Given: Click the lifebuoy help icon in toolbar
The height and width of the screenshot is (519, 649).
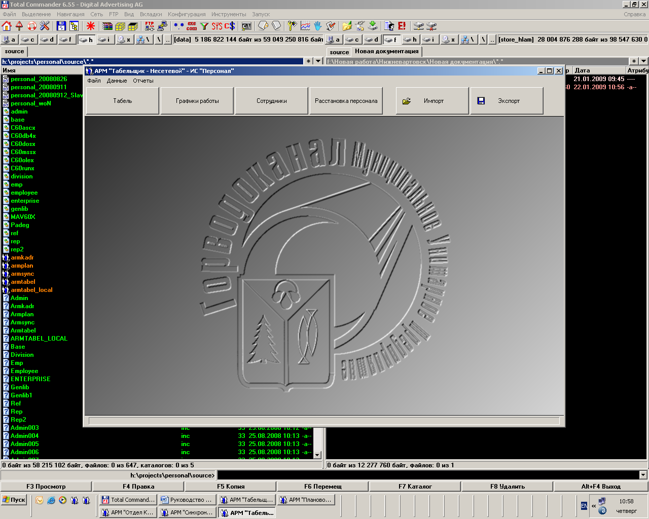Looking at the screenshot, I should click(32, 26).
